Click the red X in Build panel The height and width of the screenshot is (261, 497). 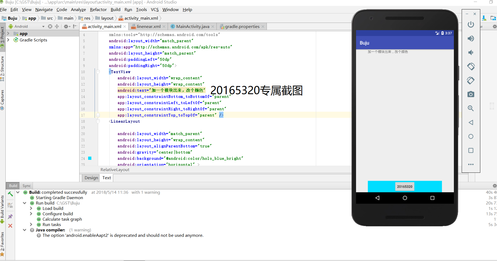(10, 226)
